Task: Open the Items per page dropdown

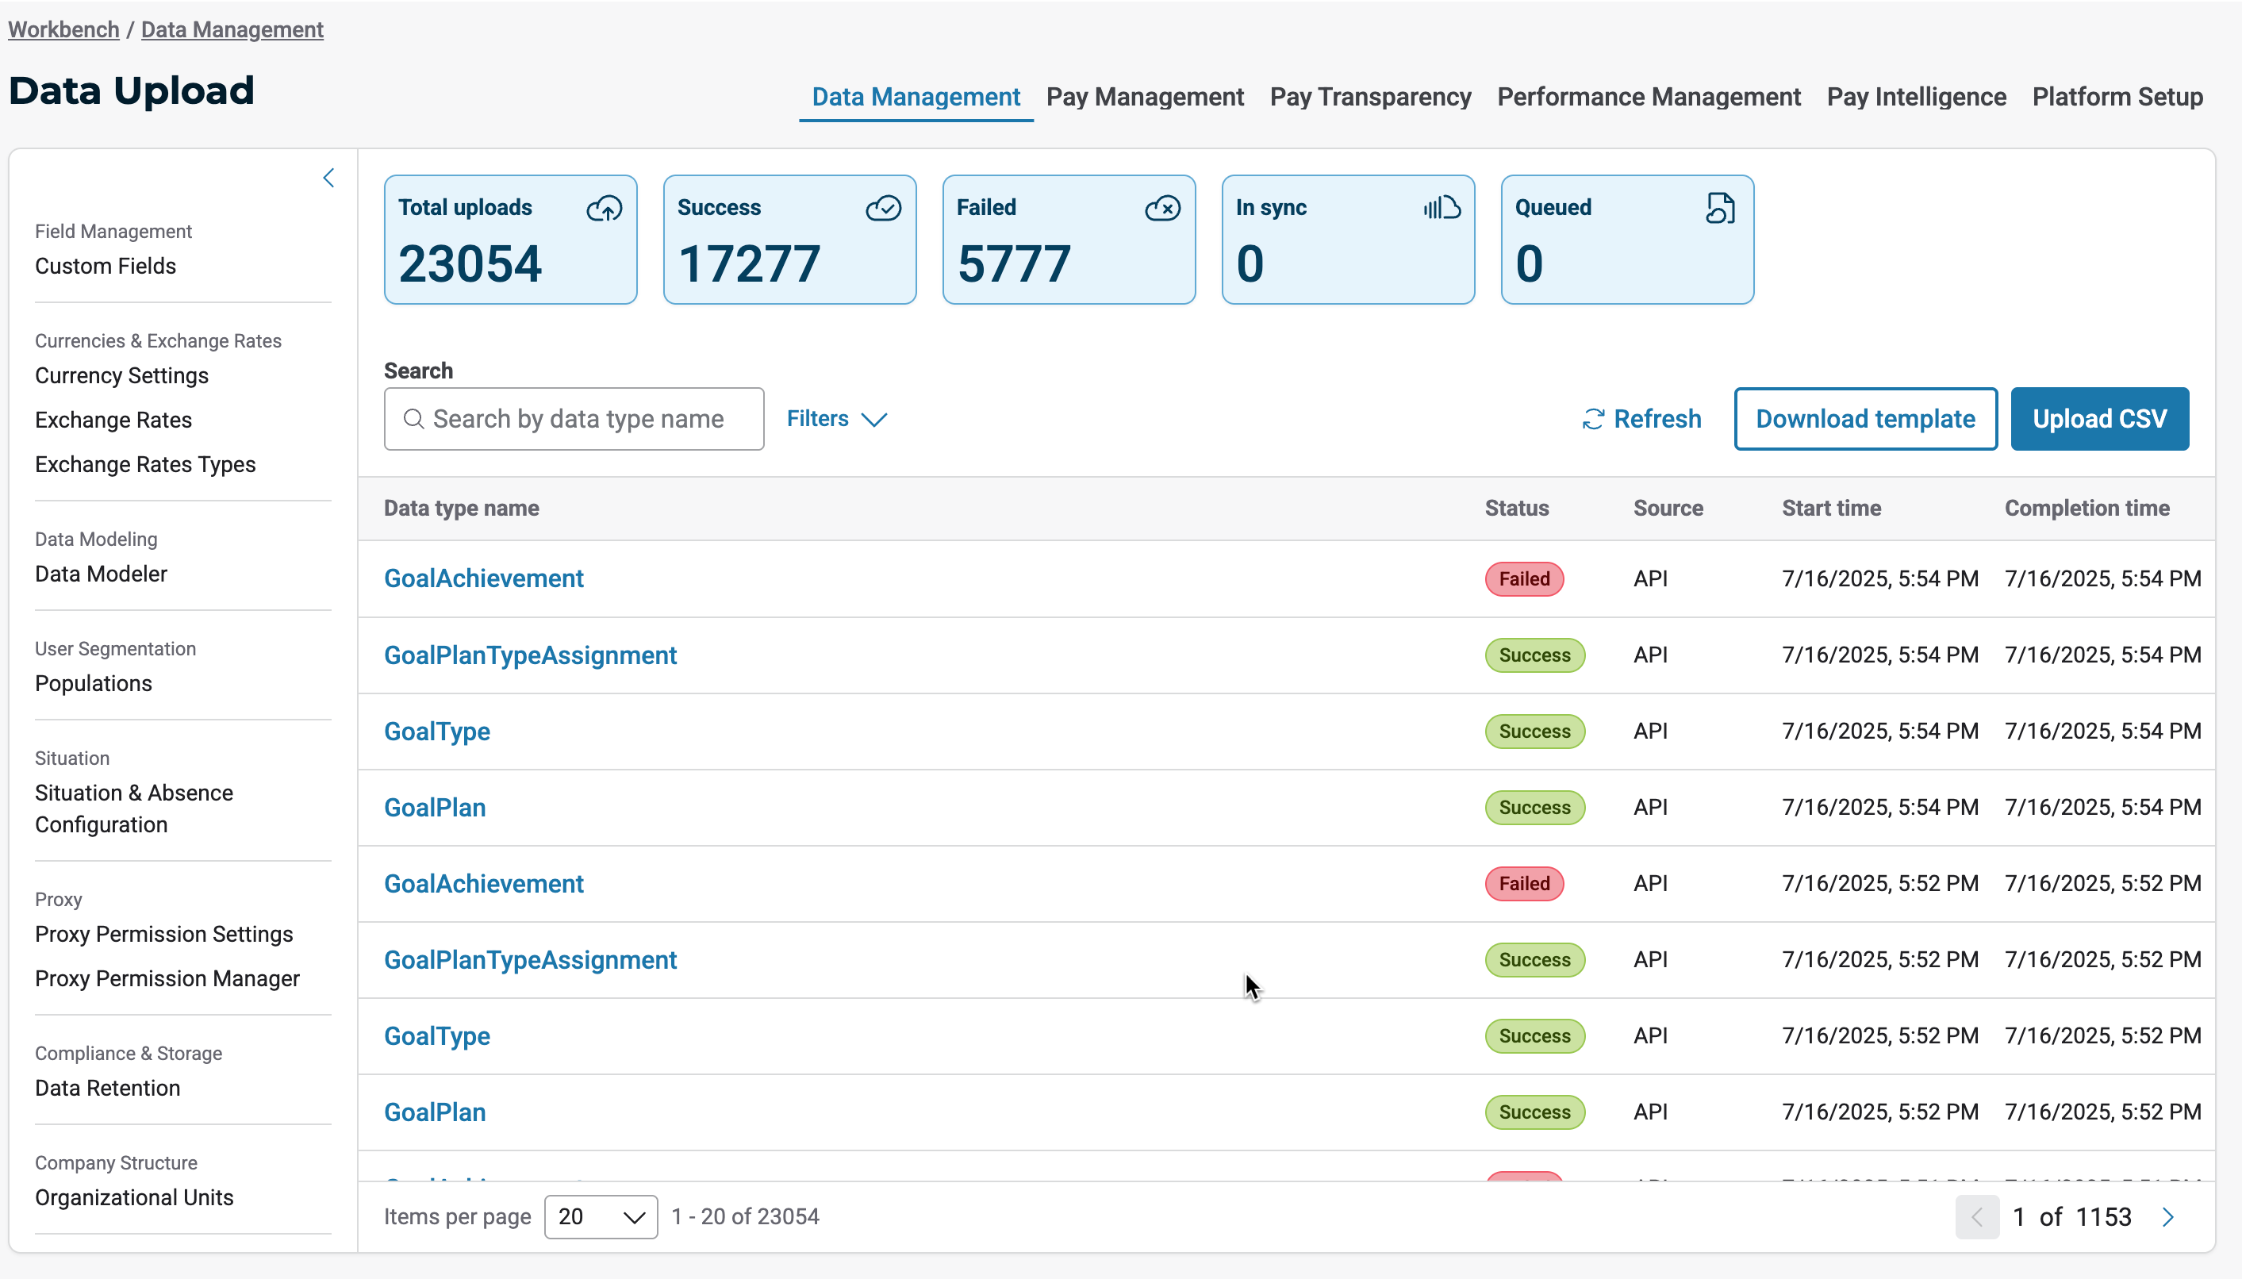Action: pos(601,1216)
